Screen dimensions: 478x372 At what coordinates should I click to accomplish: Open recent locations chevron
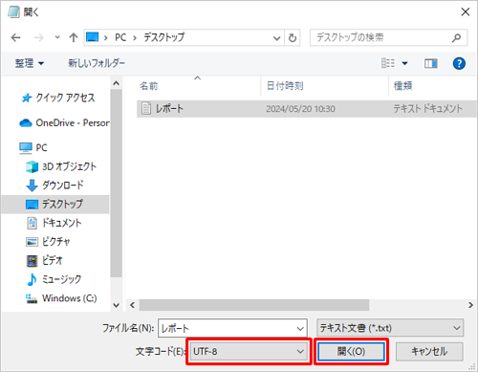coord(57,37)
